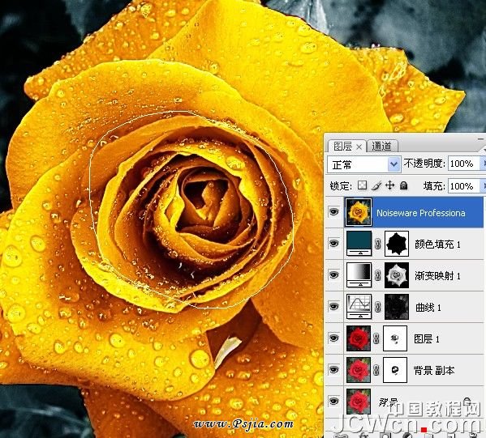Image resolution: width=486 pixels, height=438 pixels.
Task: Close the 图层 tab with its x
Action: (x=359, y=147)
